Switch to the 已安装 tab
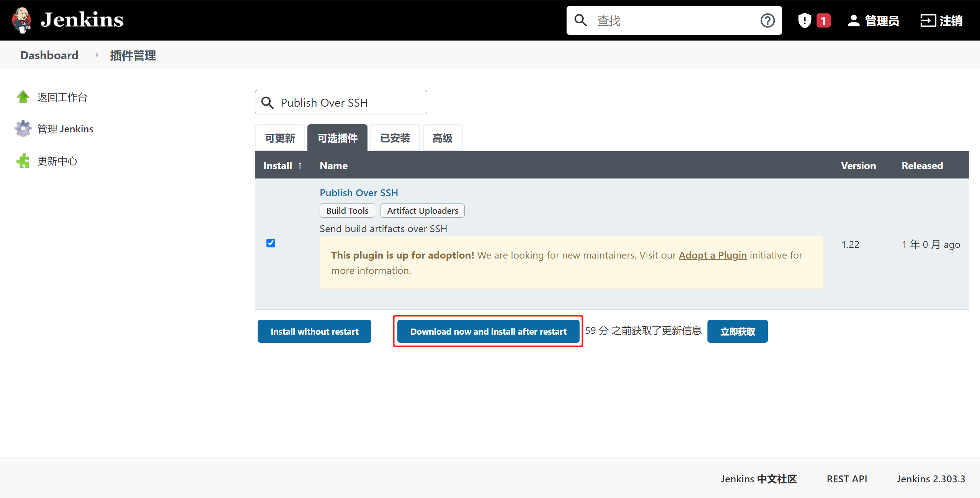The width and height of the screenshot is (980, 498). pos(395,138)
